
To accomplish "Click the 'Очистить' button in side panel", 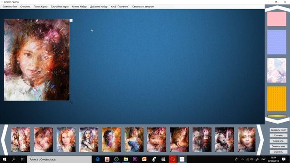I will [278, 152].
